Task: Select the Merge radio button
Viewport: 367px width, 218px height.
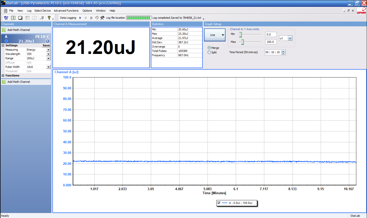Action: coord(209,48)
